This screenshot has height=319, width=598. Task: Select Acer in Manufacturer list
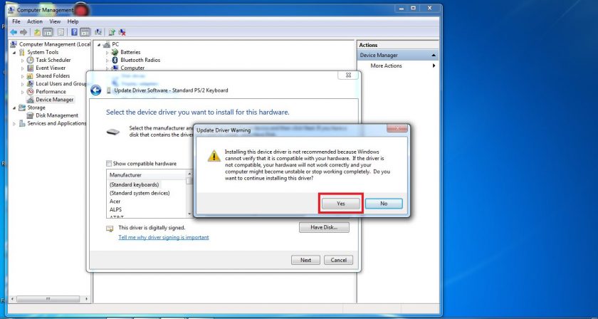coord(115,202)
